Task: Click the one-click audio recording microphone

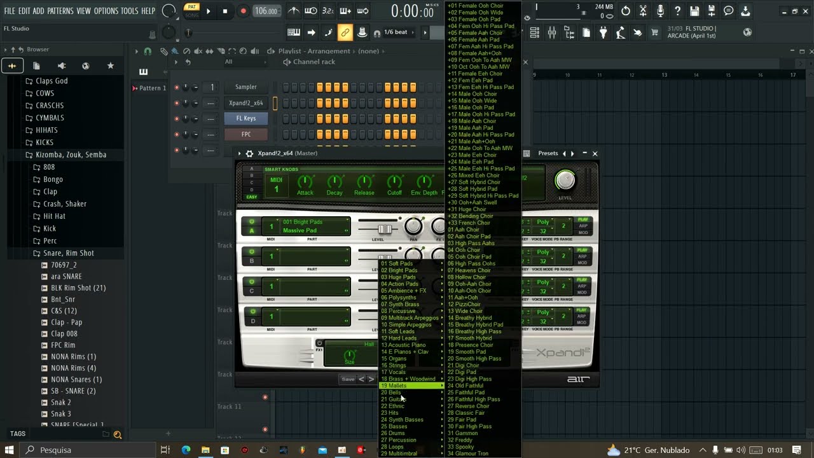Action: coord(660,11)
